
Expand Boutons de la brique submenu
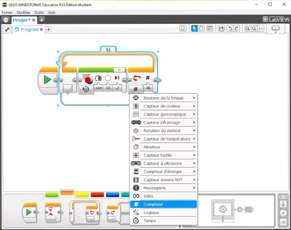coord(163,98)
